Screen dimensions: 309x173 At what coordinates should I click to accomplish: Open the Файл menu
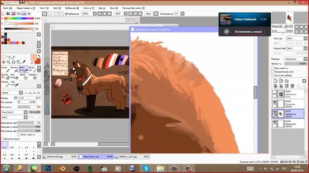pyautogui.click(x=8, y=8)
